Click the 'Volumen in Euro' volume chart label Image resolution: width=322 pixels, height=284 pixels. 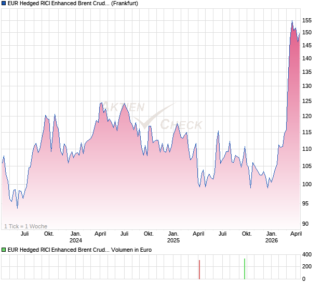pos(131,250)
